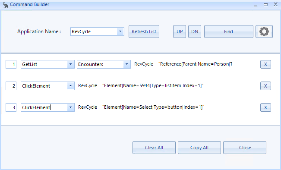Maximize the Command Builder window
This screenshot has width=281, height=170.
(x=265, y=5)
